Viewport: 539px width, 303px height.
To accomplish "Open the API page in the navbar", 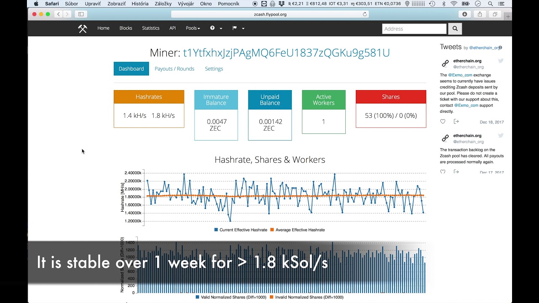I will click(173, 28).
